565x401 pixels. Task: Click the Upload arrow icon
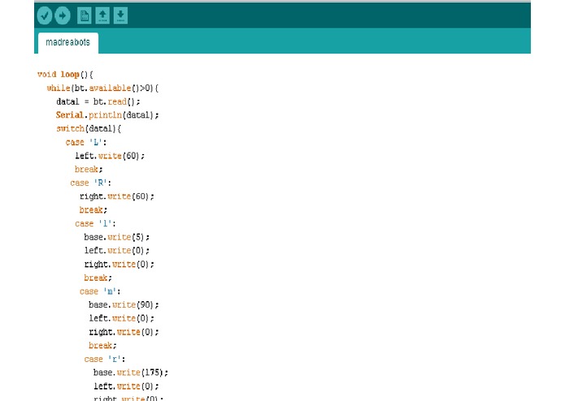[x=63, y=15]
